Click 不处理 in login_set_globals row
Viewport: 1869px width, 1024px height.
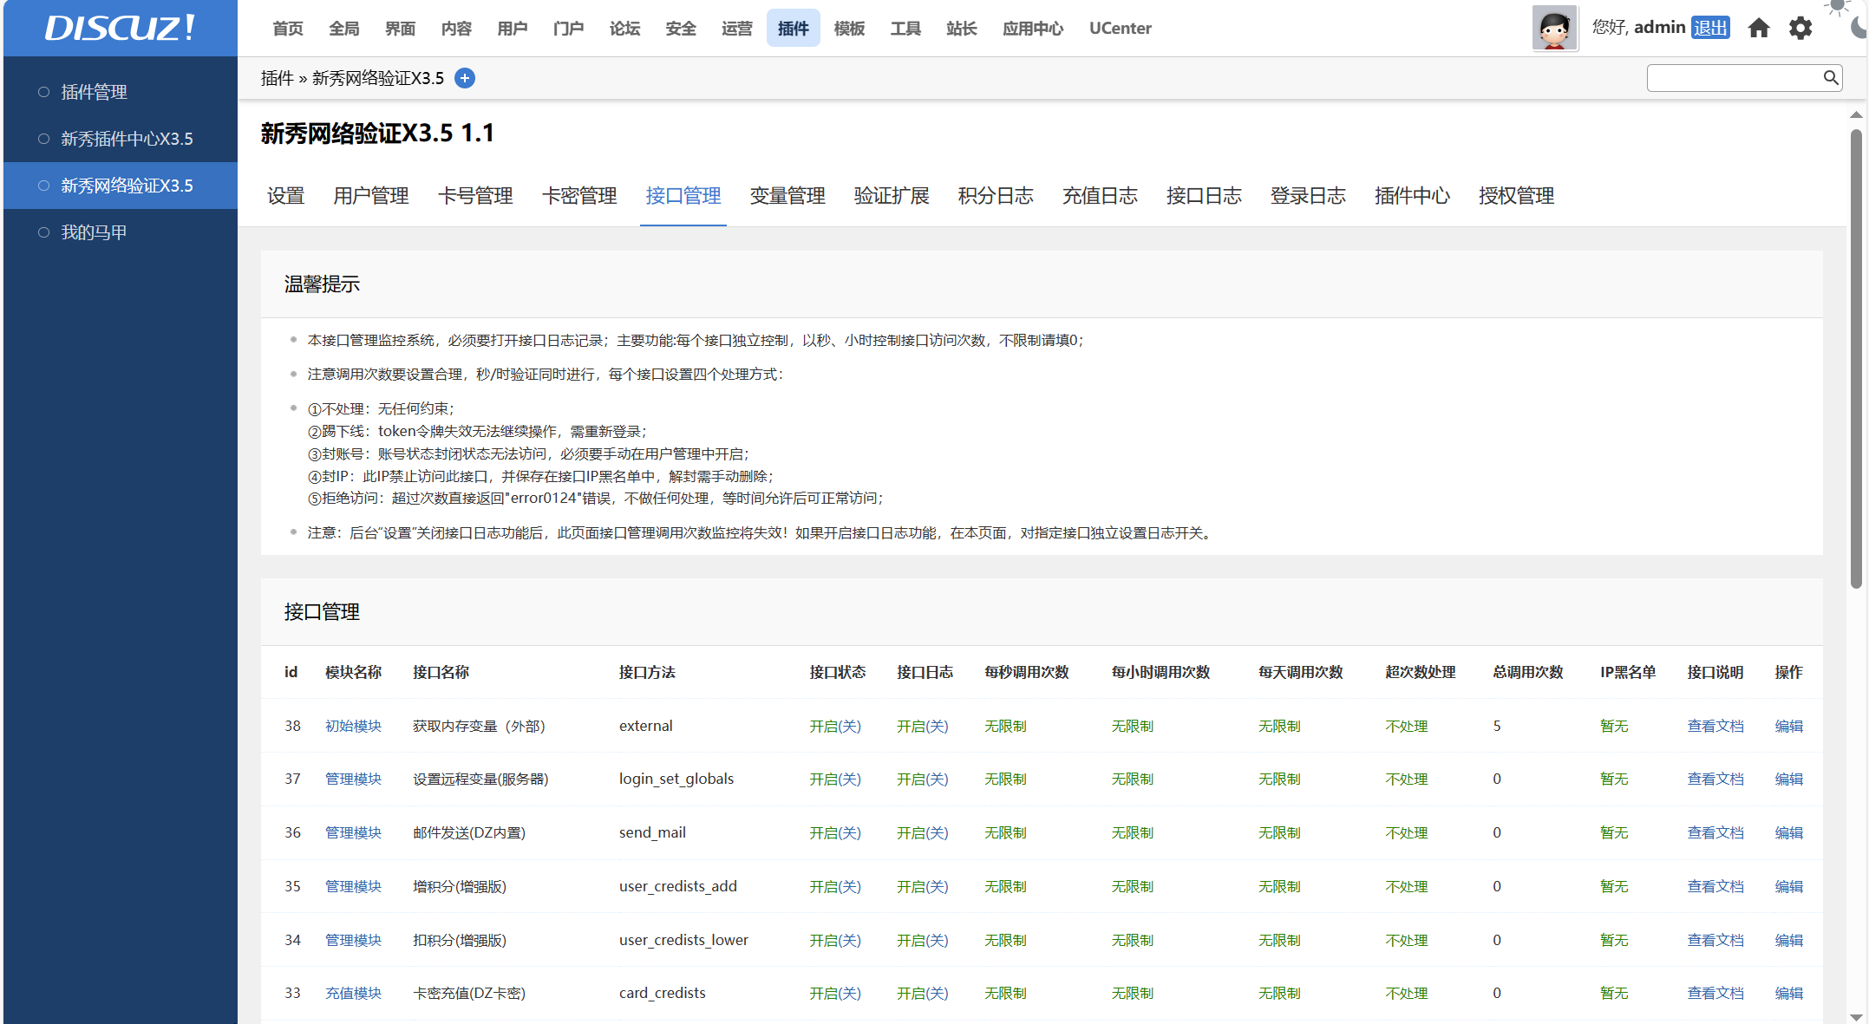coord(1407,779)
